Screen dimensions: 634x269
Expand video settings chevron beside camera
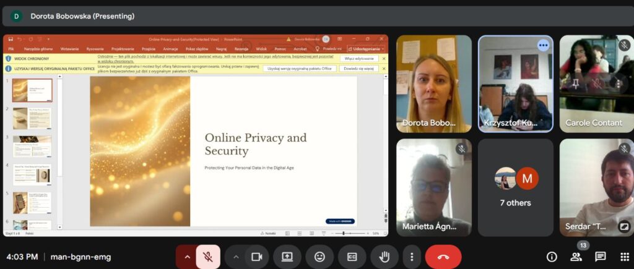[236, 257]
